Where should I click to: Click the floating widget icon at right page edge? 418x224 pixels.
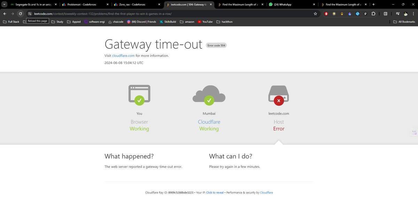coord(414,132)
